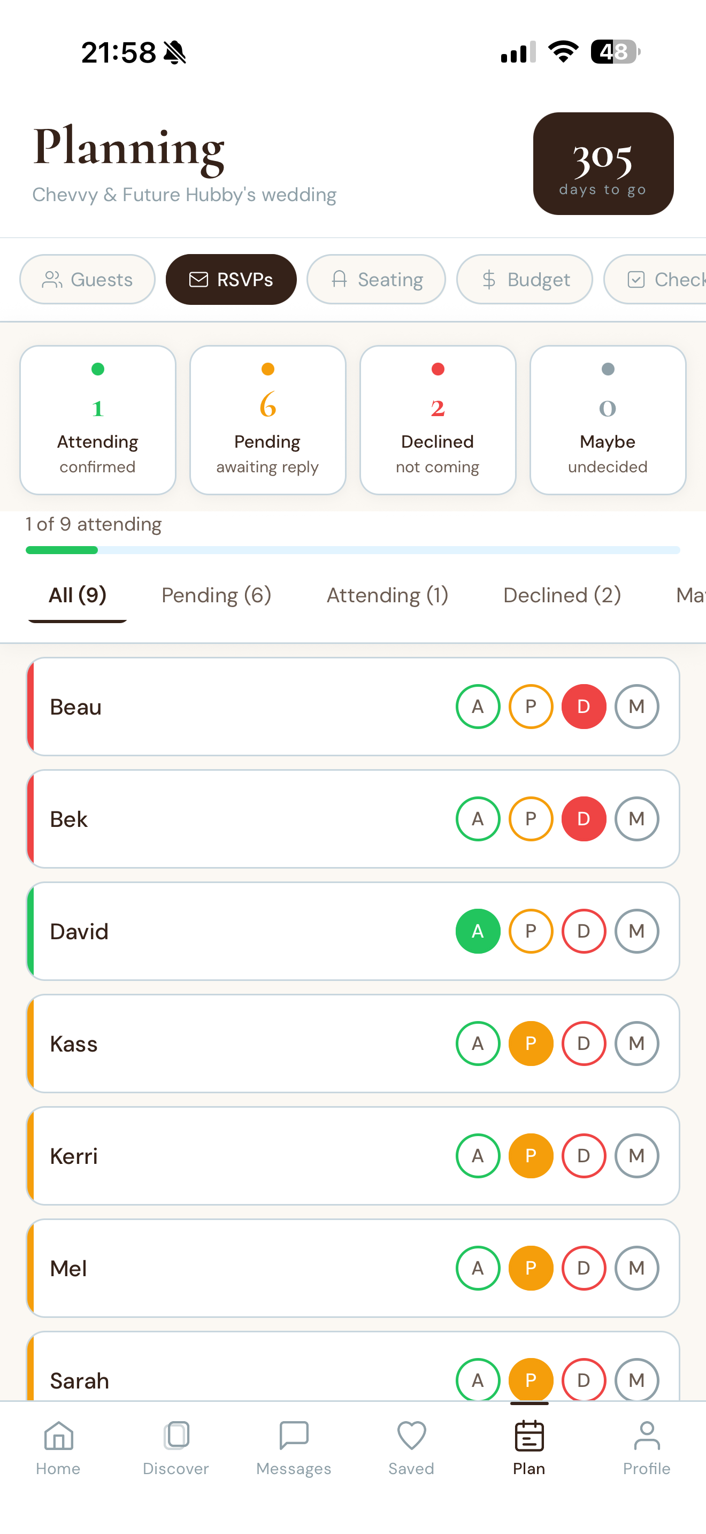Tap the 305 days to go countdown
This screenshot has width=706, height=1534.
(603, 164)
